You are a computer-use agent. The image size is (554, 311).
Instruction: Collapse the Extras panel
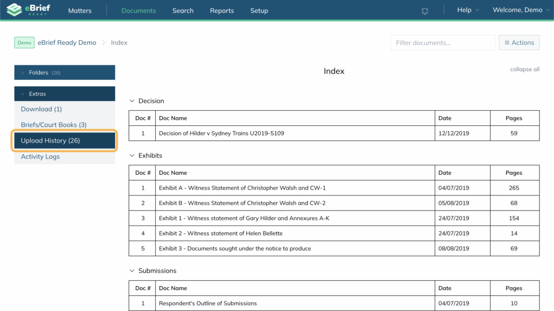[x=65, y=94]
